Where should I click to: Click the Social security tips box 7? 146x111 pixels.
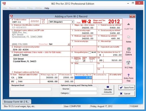84,44
